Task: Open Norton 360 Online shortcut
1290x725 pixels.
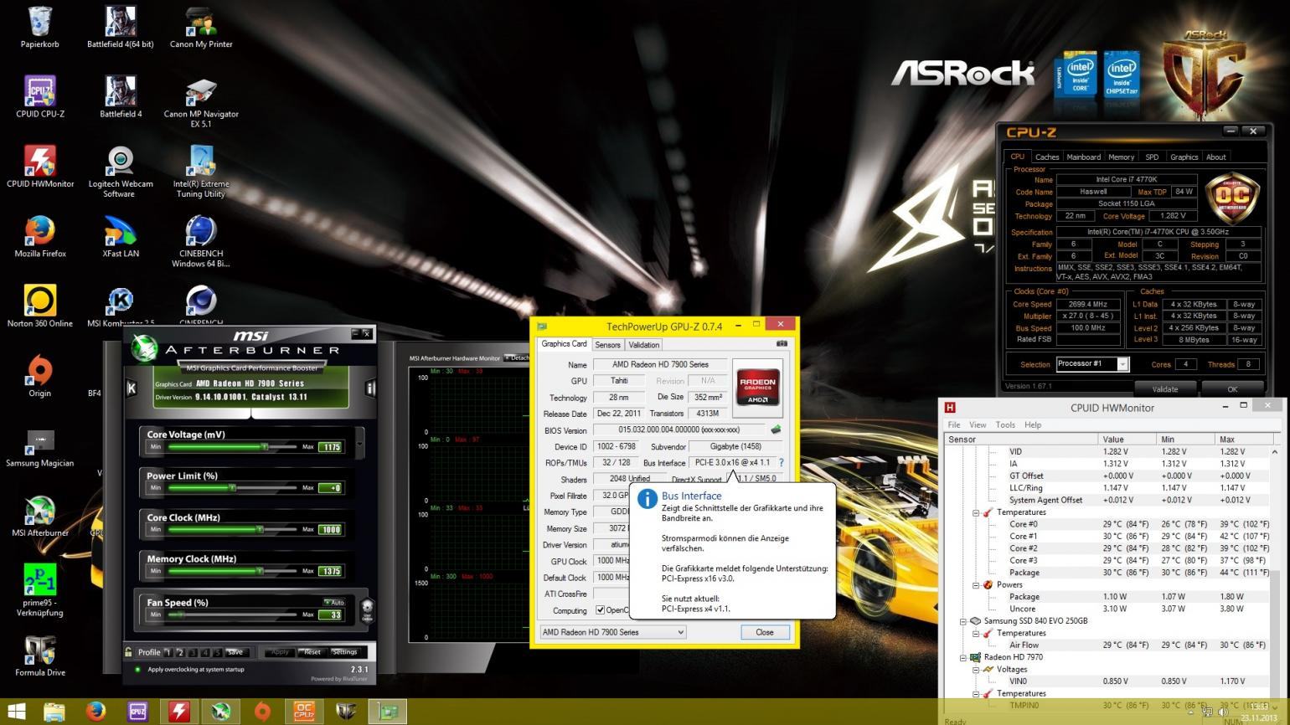Action: click(x=39, y=306)
